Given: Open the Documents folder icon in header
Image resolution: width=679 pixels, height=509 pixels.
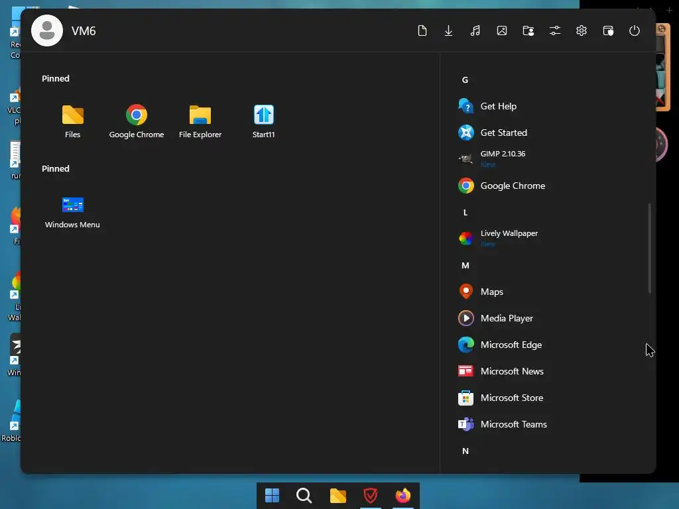Looking at the screenshot, I should point(422,30).
